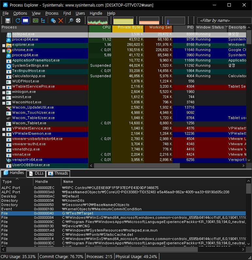Viewport: 252px width, 260px height.
Task: Select handle C:\Windows\Fonts\StaticCache.dat
Action: coord(123,234)
